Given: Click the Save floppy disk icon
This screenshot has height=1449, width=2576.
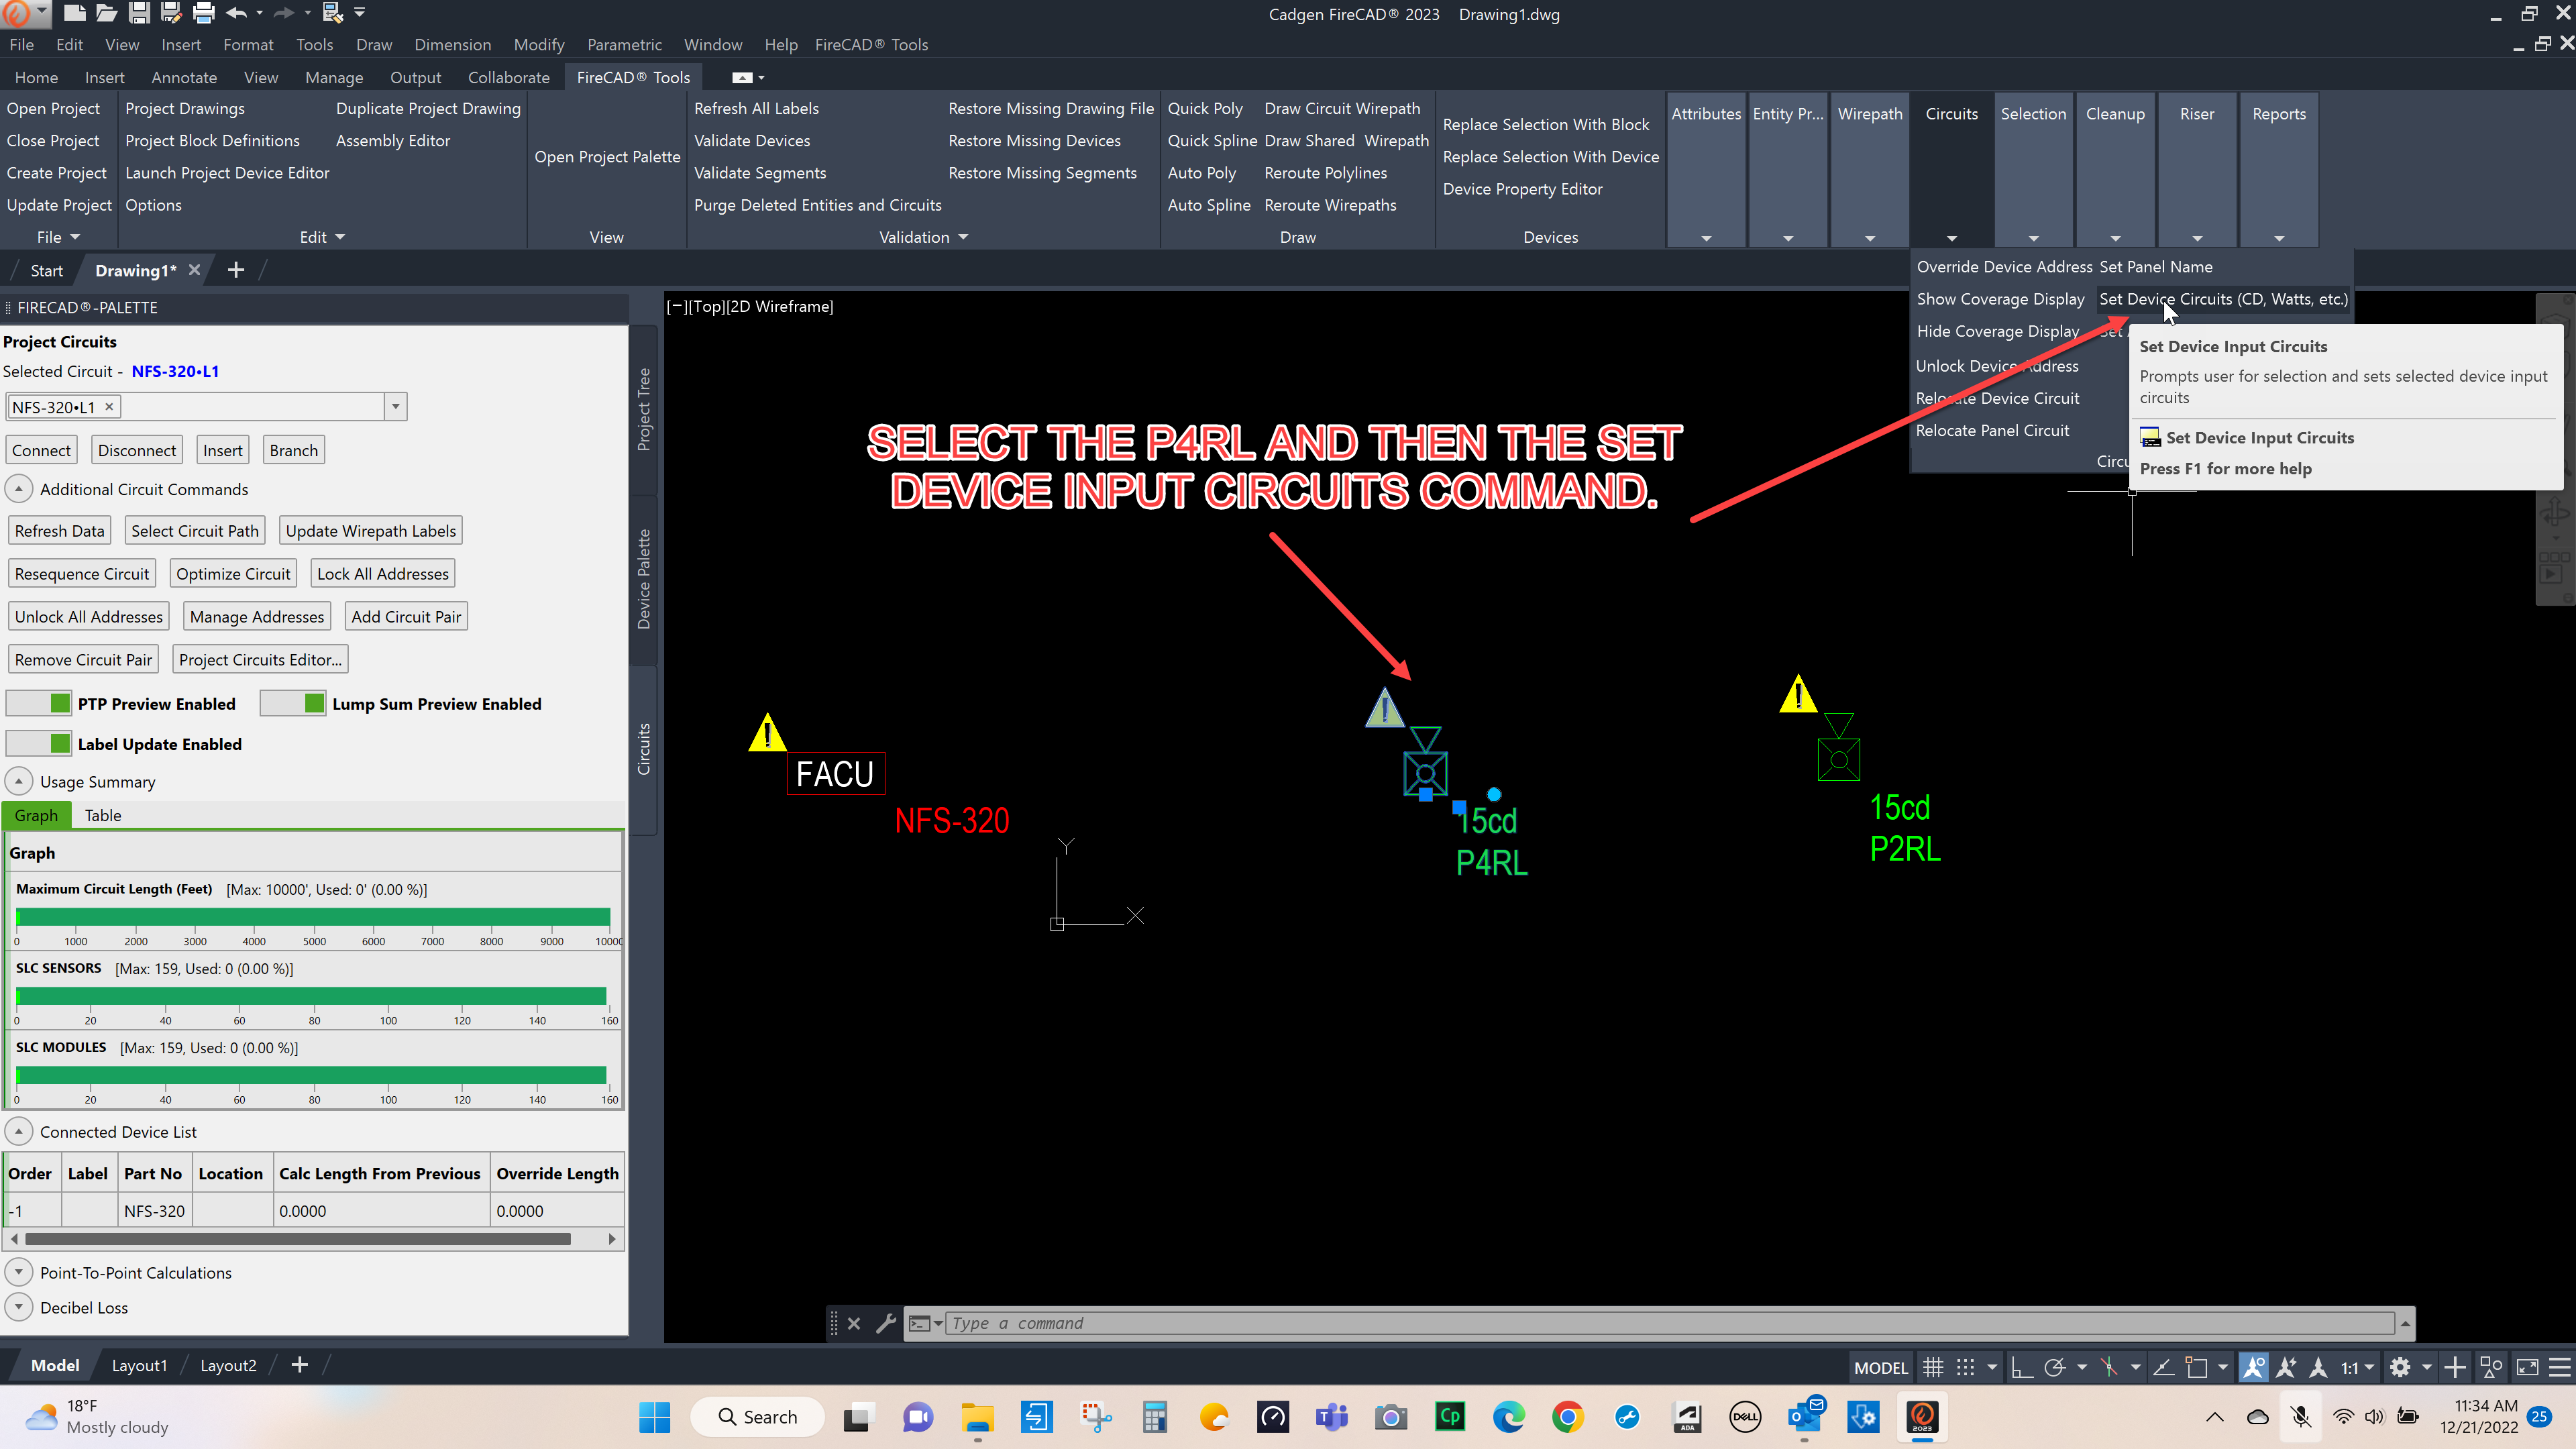Looking at the screenshot, I should 139,13.
